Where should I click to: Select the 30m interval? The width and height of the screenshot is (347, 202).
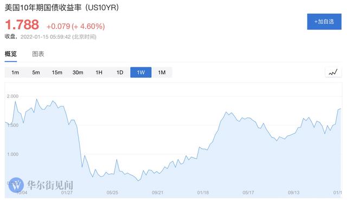point(78,73)
